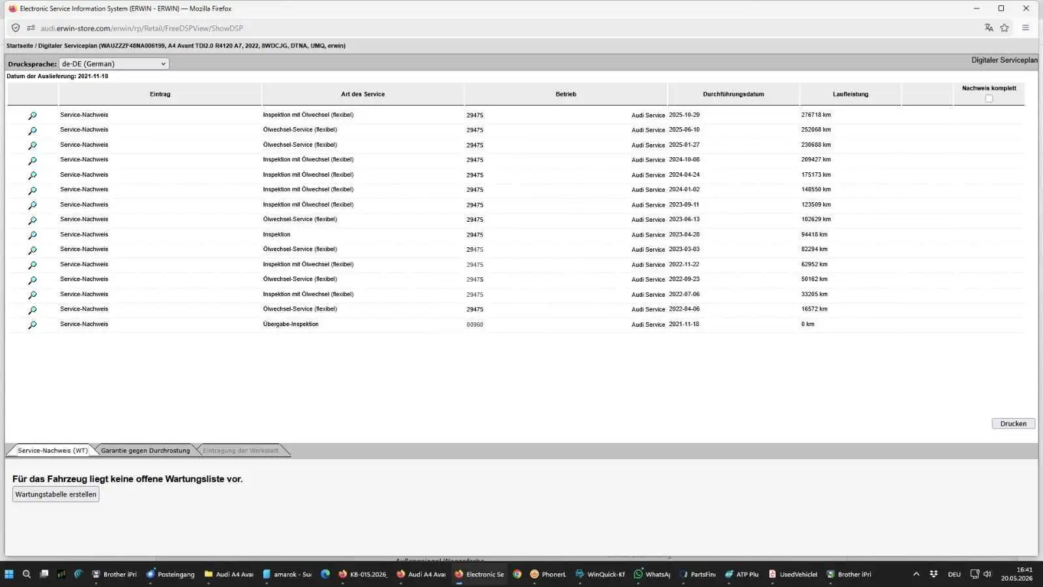
Task: Open Google Chrome from taskbar
Action: (517, 574)
